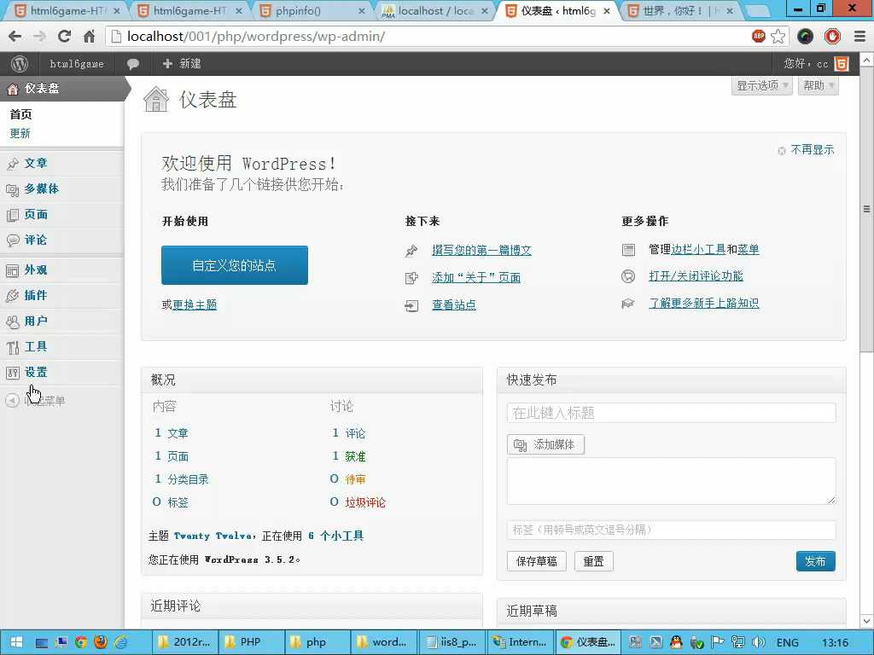Click the users icon beside 用户

click(12, 322)
